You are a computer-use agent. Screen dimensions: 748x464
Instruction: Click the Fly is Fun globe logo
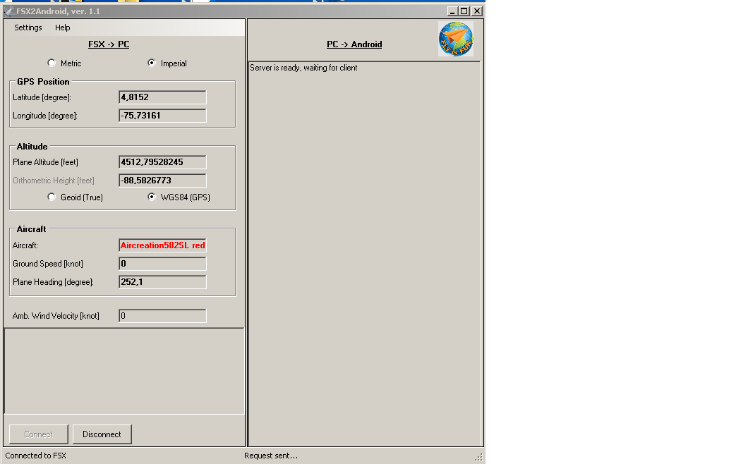(x=456, y=39)
